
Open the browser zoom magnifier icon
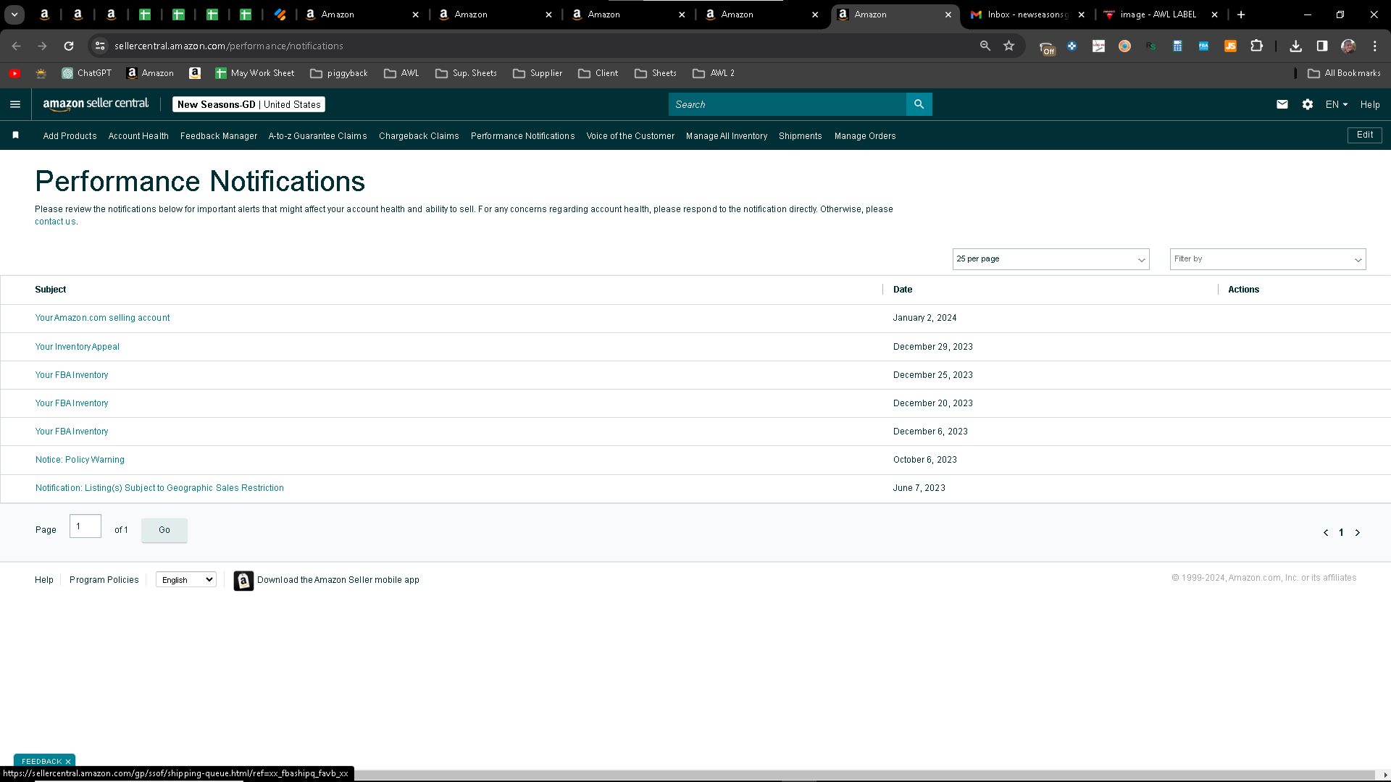[x=985, y=46]
